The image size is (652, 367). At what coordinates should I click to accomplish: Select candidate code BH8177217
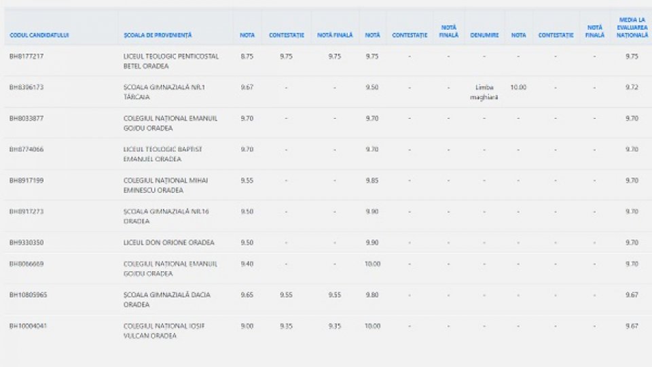[27, 56]
